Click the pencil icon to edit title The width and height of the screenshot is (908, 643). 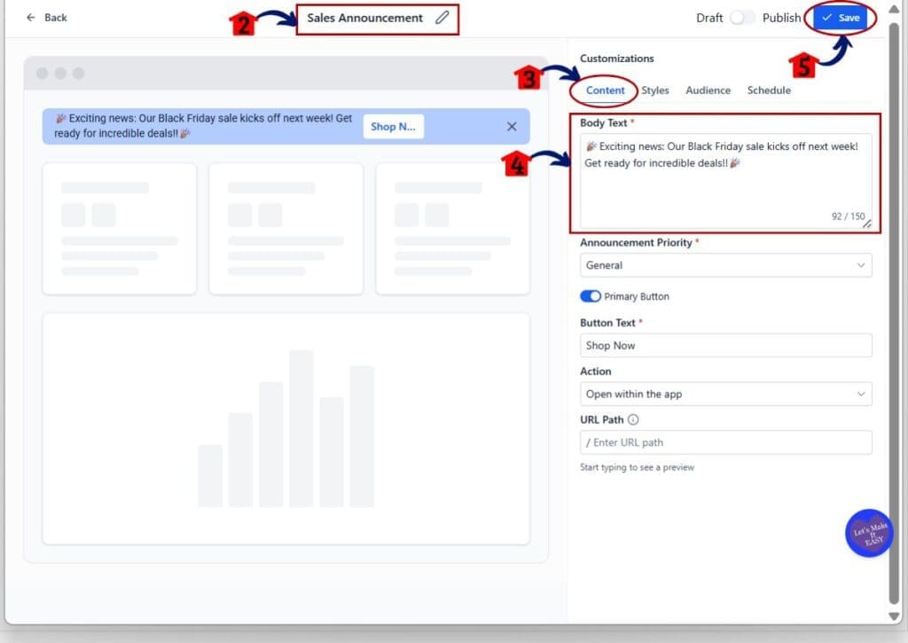pos(442,18)
